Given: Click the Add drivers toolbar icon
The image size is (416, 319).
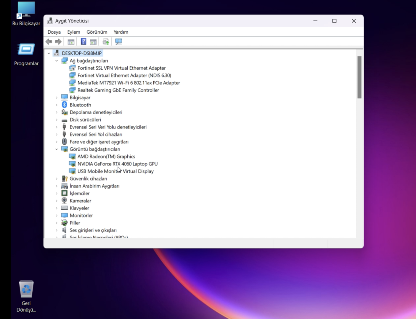Looking at the screenshot, I should pos(106,42).
